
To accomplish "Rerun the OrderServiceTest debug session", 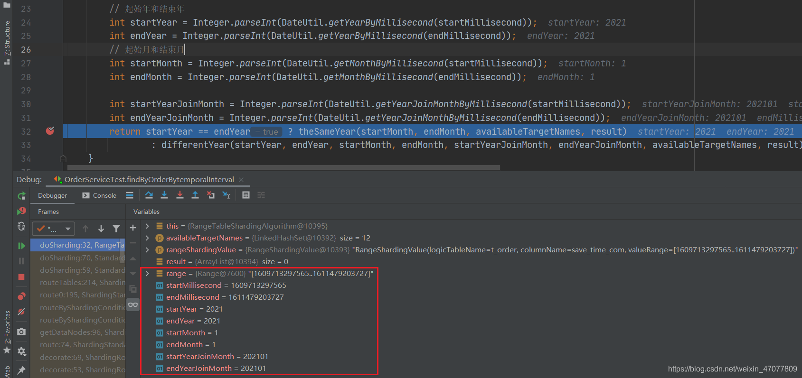I will pyautogui.click(x=21, y=196).
